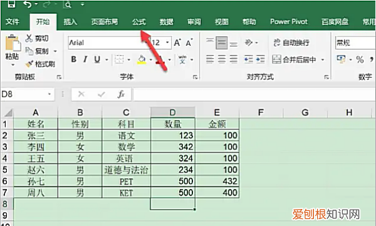Open the quick access toolbar customize arrow
The width and height of the screenshot is (376, 226).
83,4
